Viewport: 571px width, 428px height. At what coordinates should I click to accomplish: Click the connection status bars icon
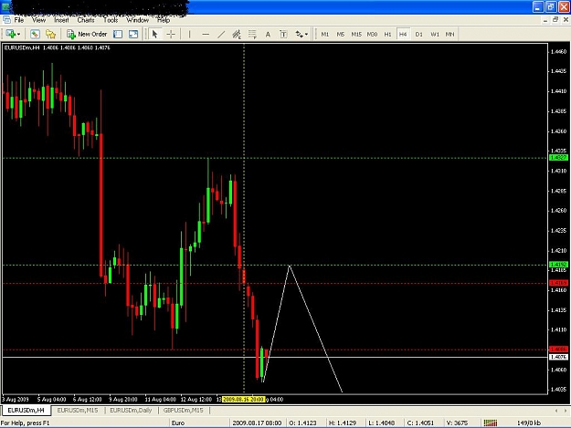491,423
